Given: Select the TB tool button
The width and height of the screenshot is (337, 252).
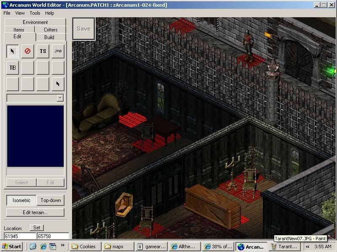Looking at the screenshot, I should 13,68.
